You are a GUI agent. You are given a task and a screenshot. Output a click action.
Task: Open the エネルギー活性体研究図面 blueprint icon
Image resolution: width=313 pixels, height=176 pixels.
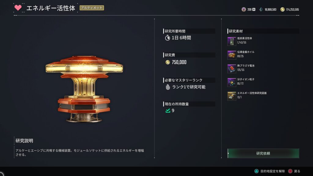[x=232, y=96]
